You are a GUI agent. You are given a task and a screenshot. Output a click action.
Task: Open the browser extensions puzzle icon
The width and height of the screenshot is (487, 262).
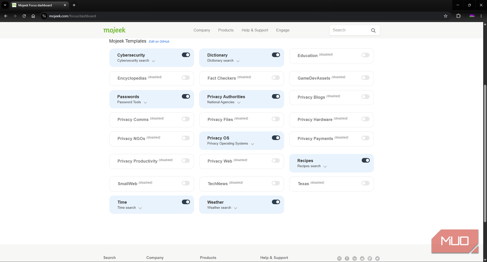coord(458,16)
